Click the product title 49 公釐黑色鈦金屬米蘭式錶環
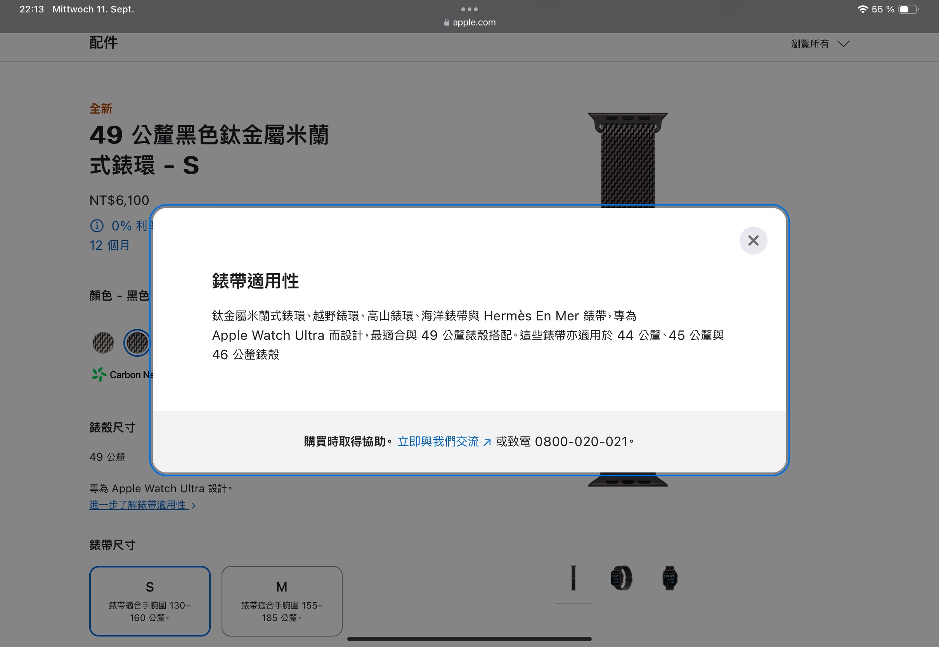This screenshot has height=647, width=939. tap(209, 150)
